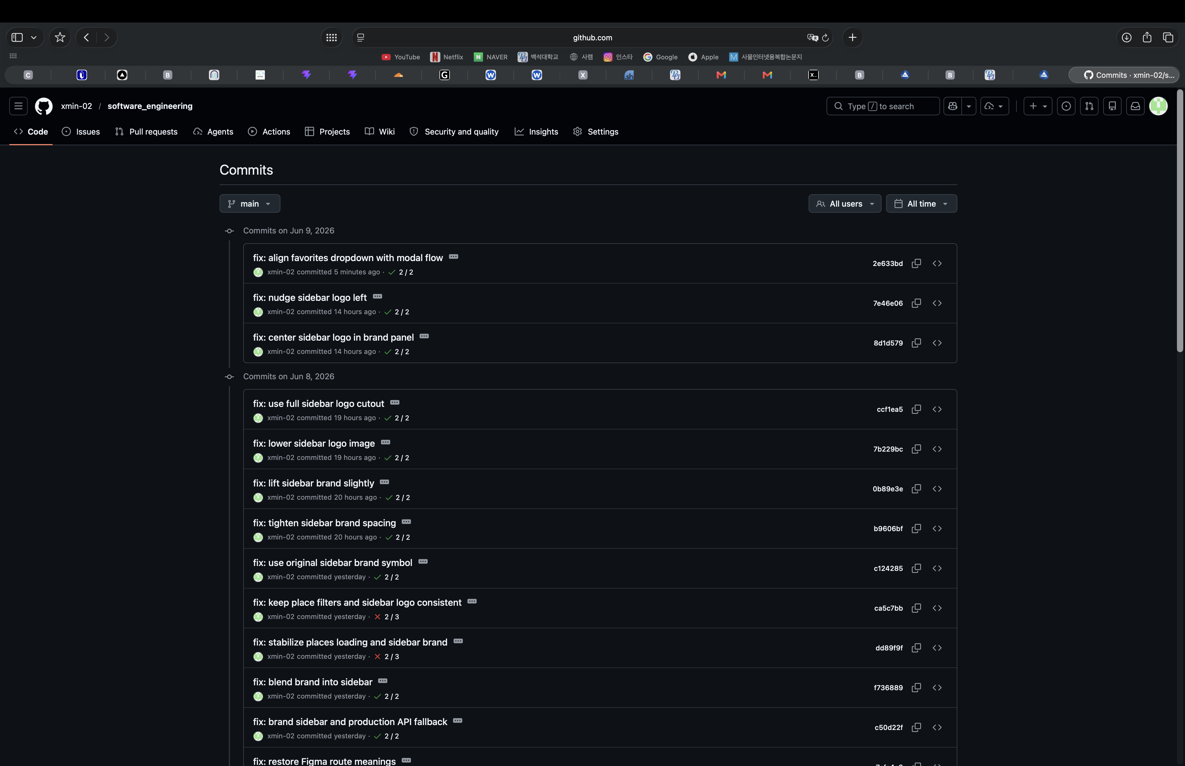Open the Security and quality tab
The width and height of the screenshot is (1185, 766).
(x=454, y=131)
